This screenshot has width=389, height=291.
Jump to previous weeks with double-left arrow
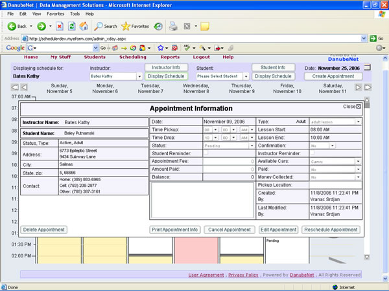click(15, 87)
